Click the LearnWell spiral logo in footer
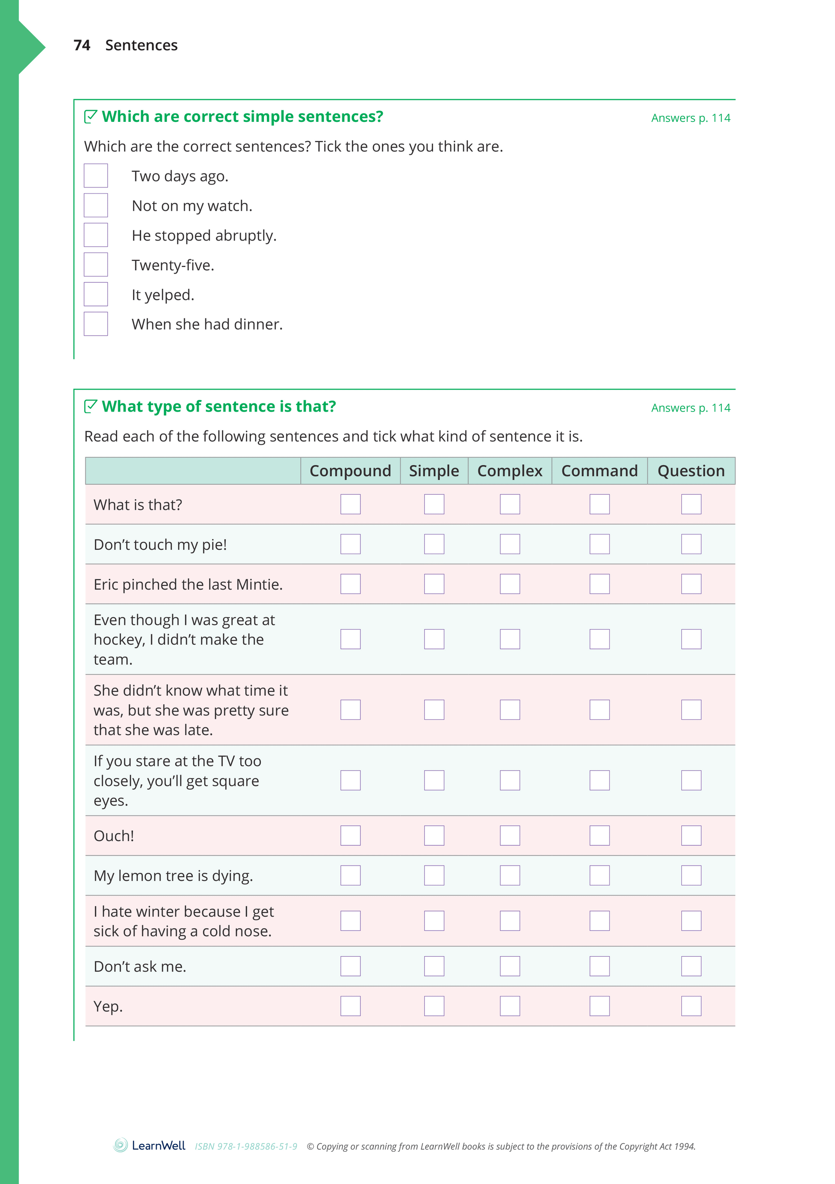Image resolution: width=835 pixels, height=1184 pixels. click(121, 1145)
